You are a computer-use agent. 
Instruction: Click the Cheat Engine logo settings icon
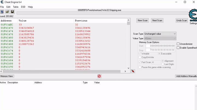click(x=193, y=16)
